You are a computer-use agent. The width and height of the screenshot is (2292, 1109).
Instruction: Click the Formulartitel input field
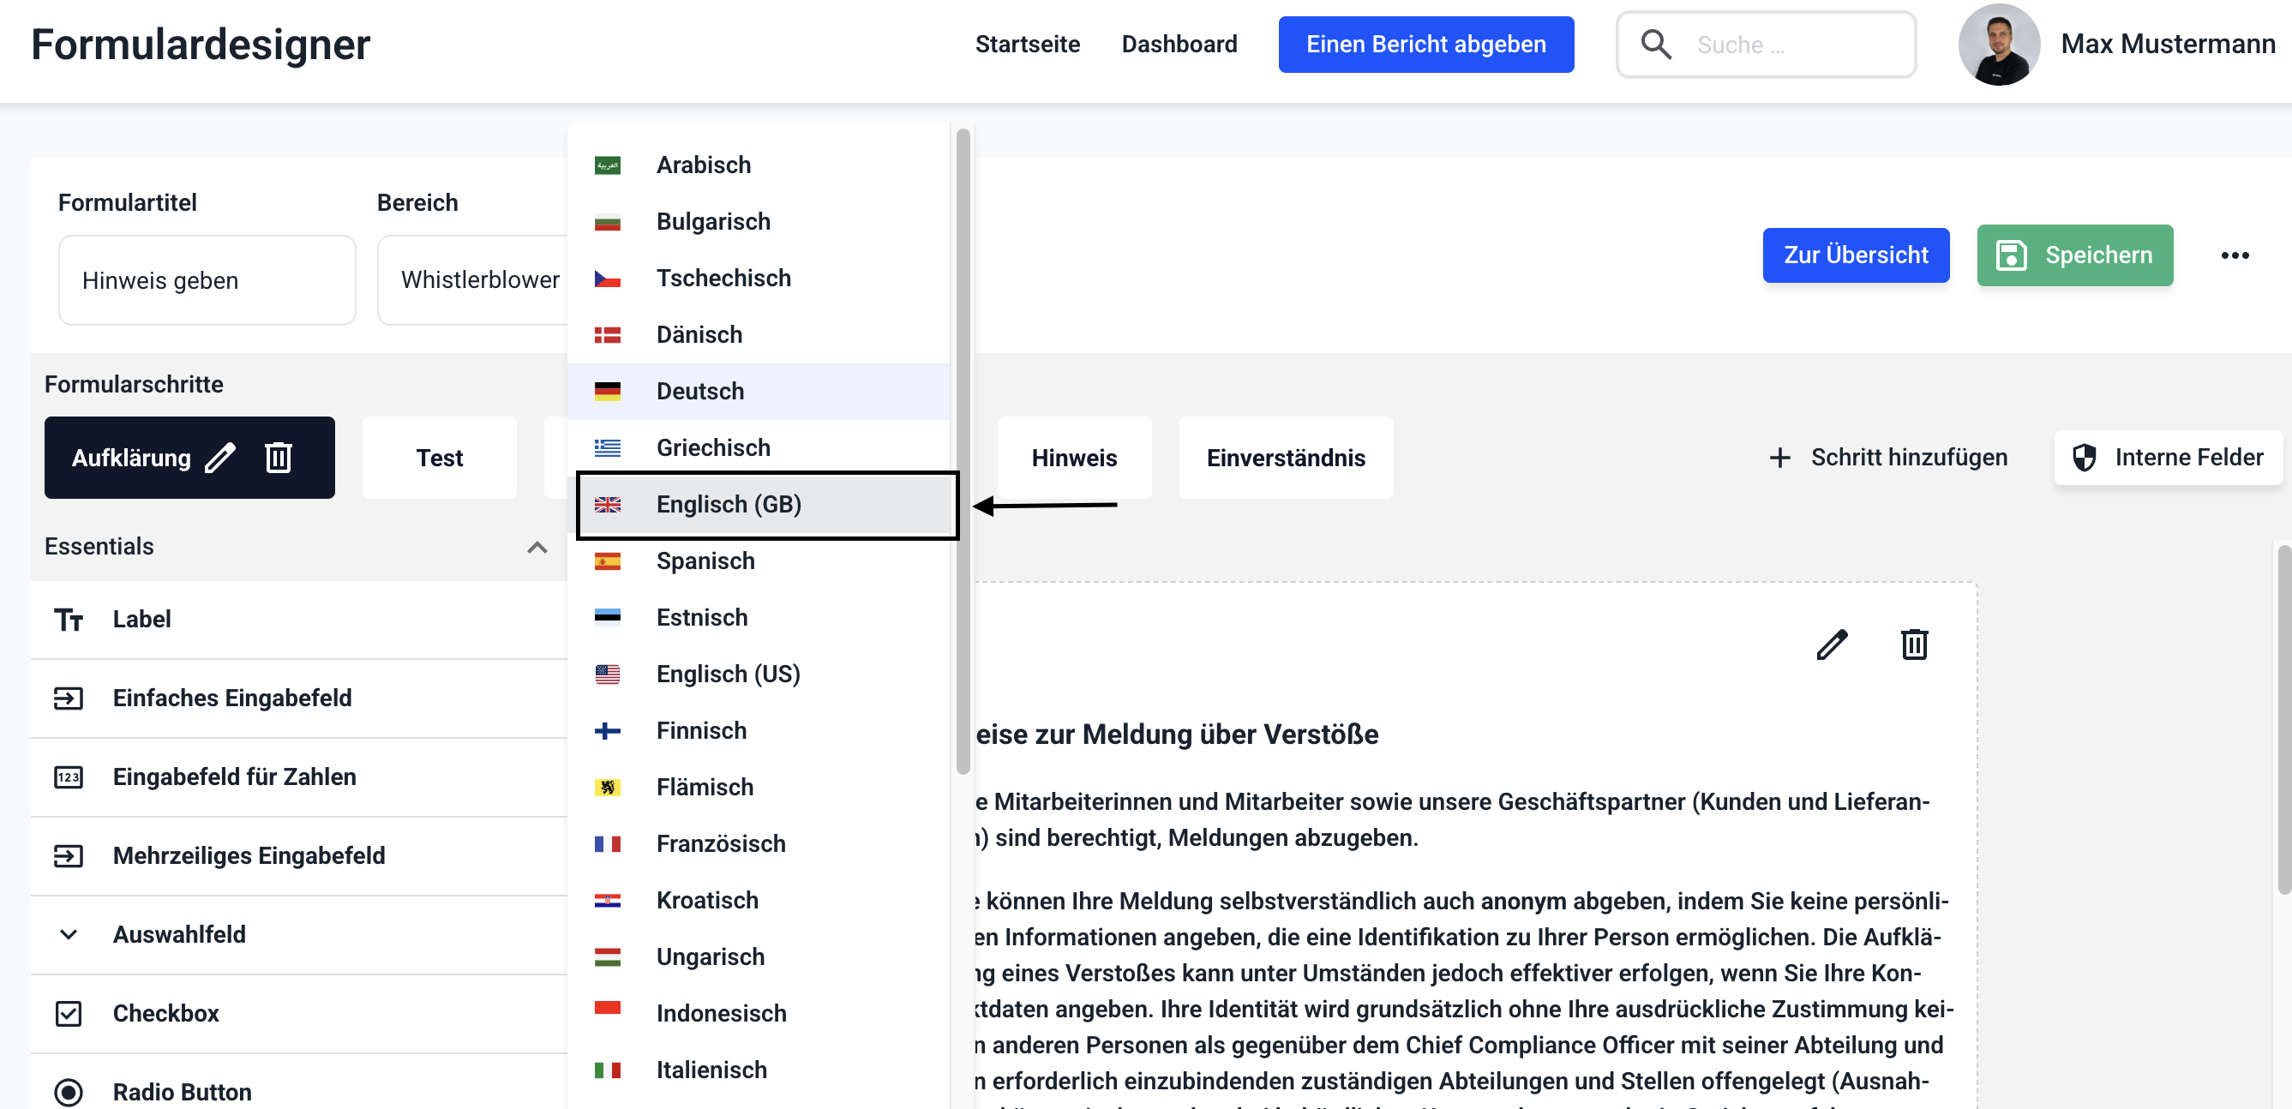click(x=207, y=280)
